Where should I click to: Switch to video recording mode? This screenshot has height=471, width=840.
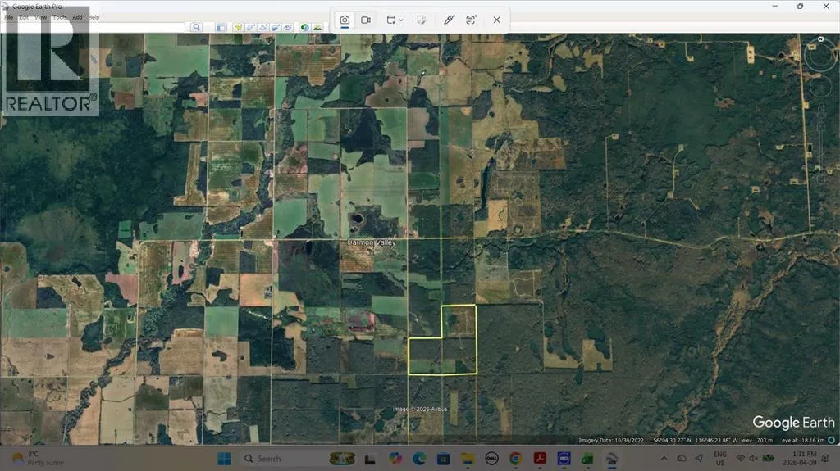pyautogui.click(x=366, y=20)
